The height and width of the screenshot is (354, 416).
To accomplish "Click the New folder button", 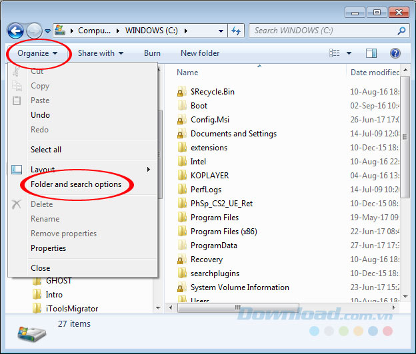I will [200, 53].
